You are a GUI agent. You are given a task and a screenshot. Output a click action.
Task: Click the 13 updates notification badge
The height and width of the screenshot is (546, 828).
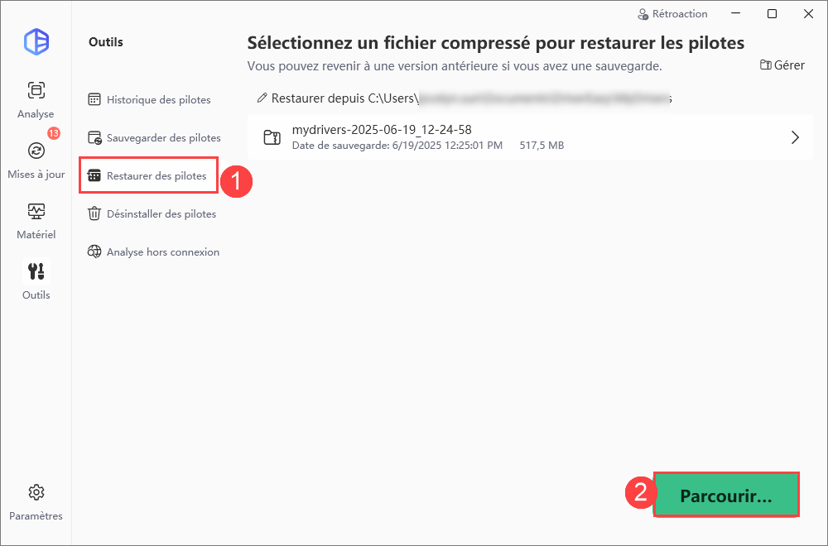(x=53, y=133)
